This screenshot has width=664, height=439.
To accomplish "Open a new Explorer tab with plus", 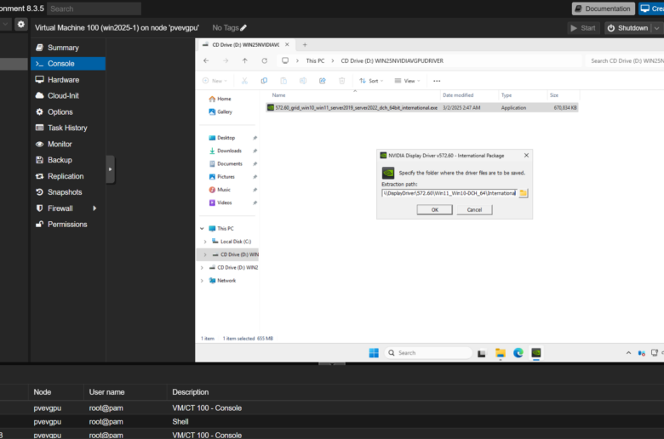I will pos(305,45).
